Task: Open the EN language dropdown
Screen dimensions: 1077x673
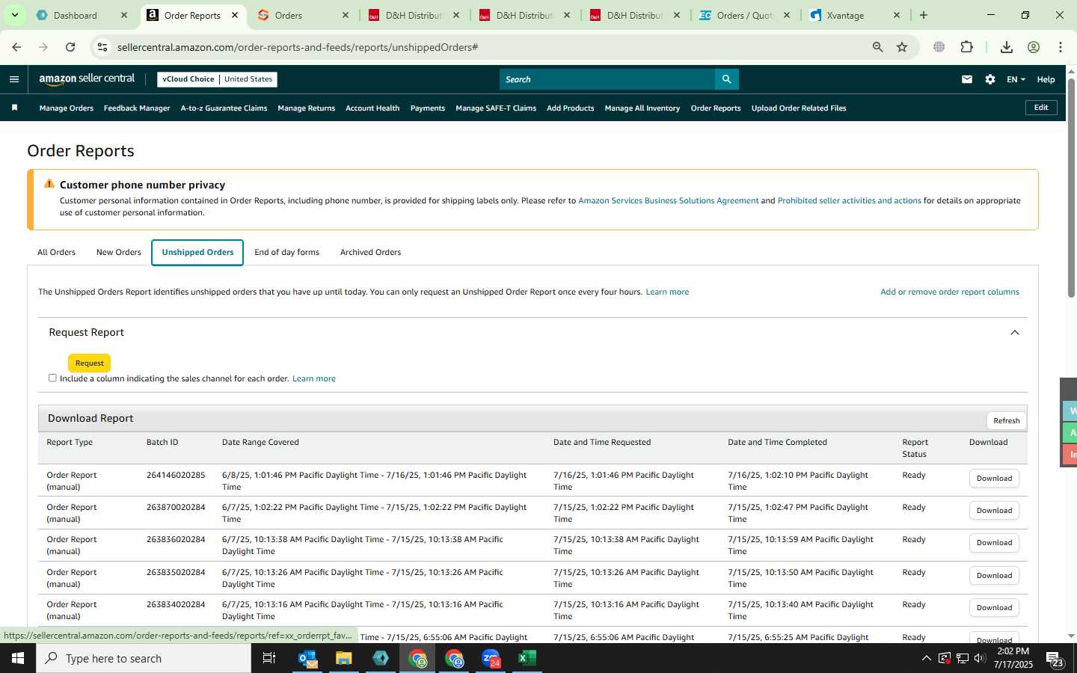Action: point(1016,79)
